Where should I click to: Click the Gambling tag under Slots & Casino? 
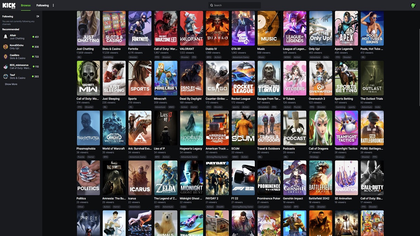pyautogui.click(x=109, y=57)
